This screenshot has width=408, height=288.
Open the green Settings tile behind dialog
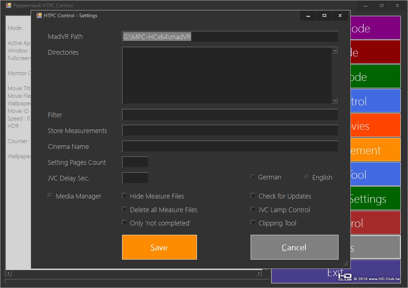(x=376, y=198)
